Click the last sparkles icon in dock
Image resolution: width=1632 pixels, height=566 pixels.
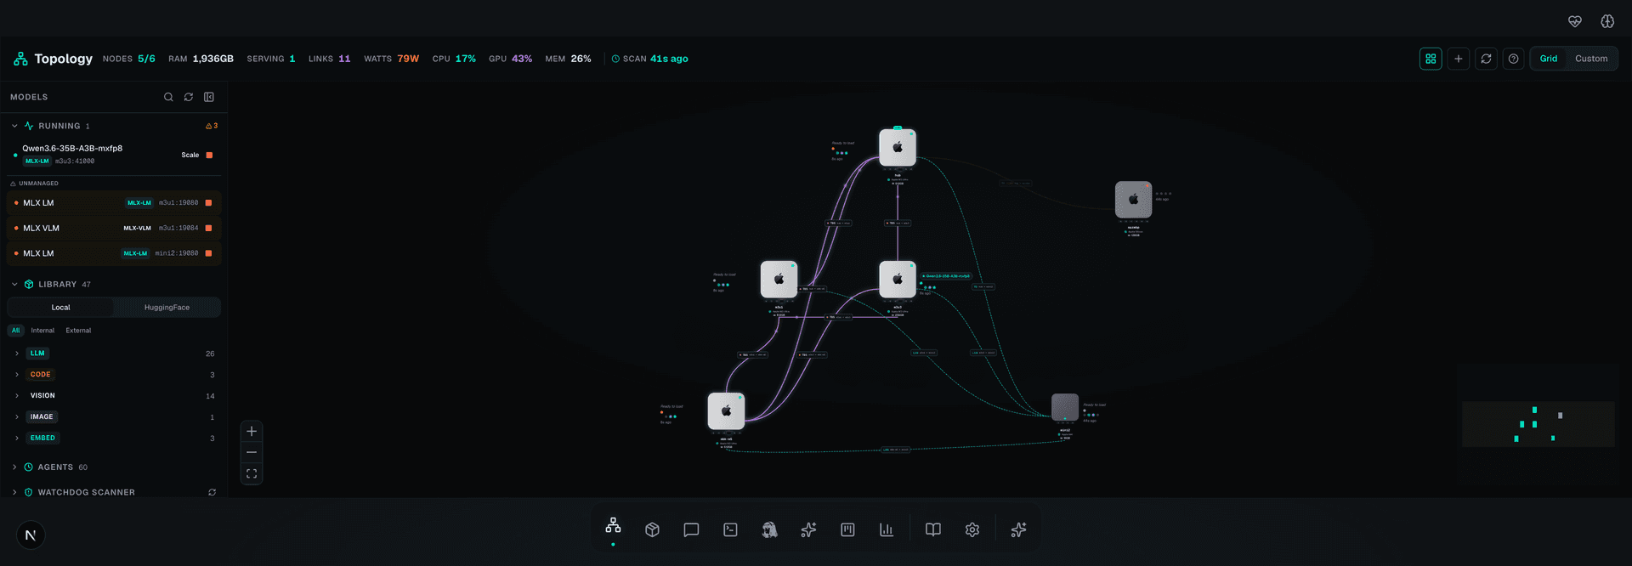point(1018,529)
